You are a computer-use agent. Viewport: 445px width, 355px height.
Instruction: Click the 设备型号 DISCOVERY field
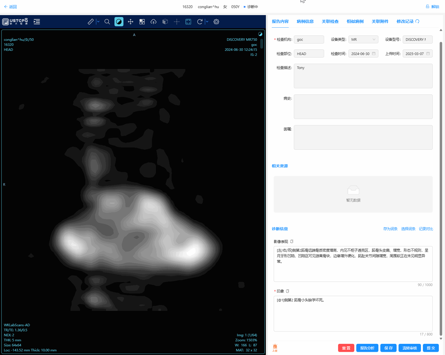coord(418,39)
